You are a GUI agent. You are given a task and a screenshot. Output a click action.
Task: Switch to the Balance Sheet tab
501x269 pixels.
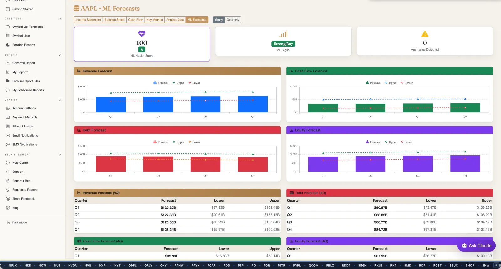pos(114,20)
